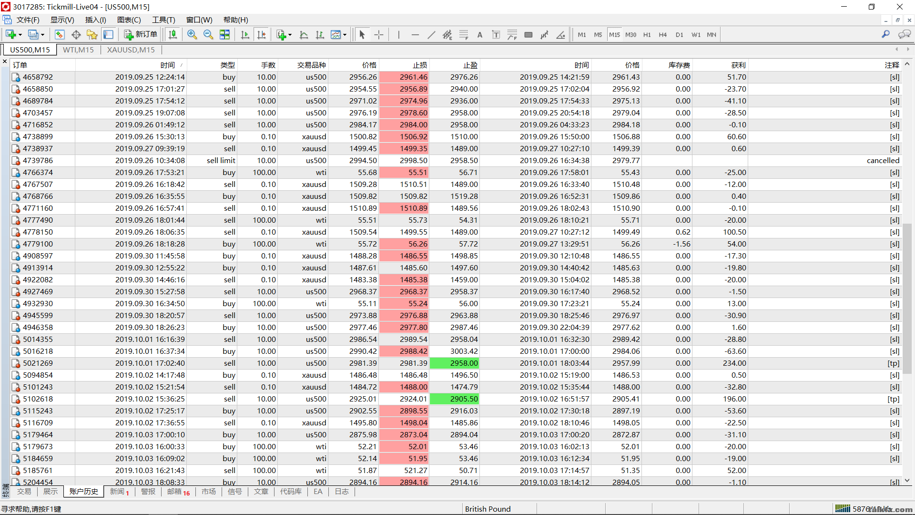Click the Zoom Out magnifier icon

pos(208,35)
